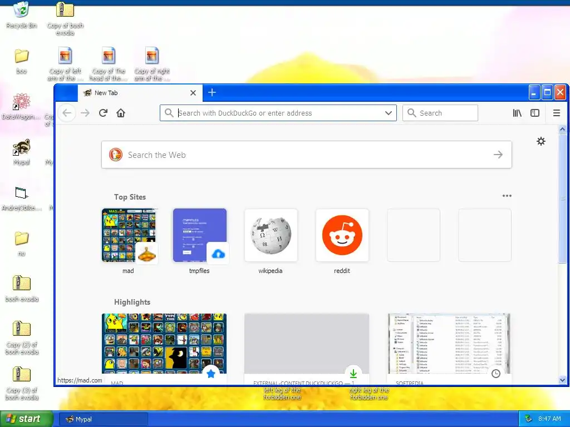Select the AndrejOblite desktop icon
The width and height of the screenshot is (570, 427).
coord(22,197)
